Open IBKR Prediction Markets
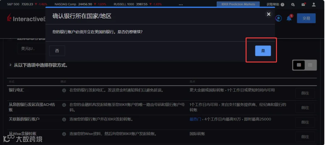The image size is (325, 145). click(238, 4)
